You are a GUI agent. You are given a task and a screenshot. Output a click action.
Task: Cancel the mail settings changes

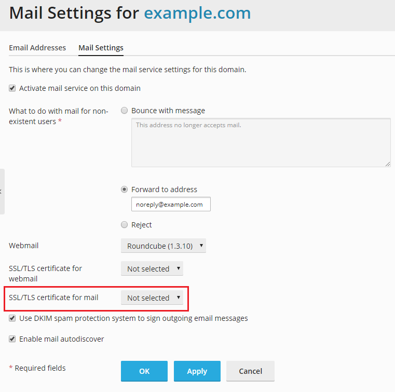tap(250, 371)
